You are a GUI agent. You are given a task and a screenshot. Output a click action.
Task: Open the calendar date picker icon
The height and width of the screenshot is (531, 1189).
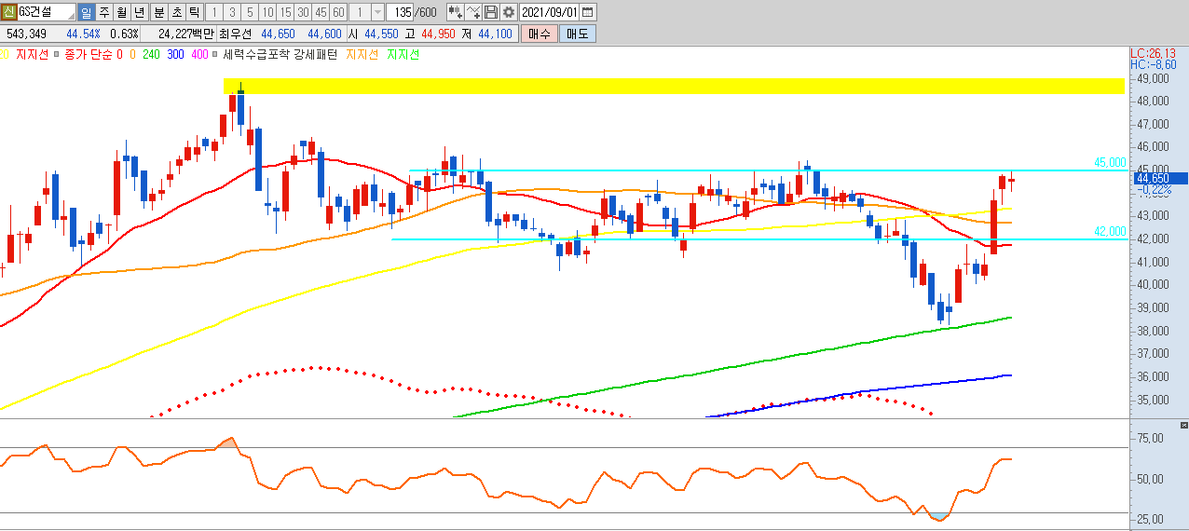pyautogui.click(x=588, y=12)
